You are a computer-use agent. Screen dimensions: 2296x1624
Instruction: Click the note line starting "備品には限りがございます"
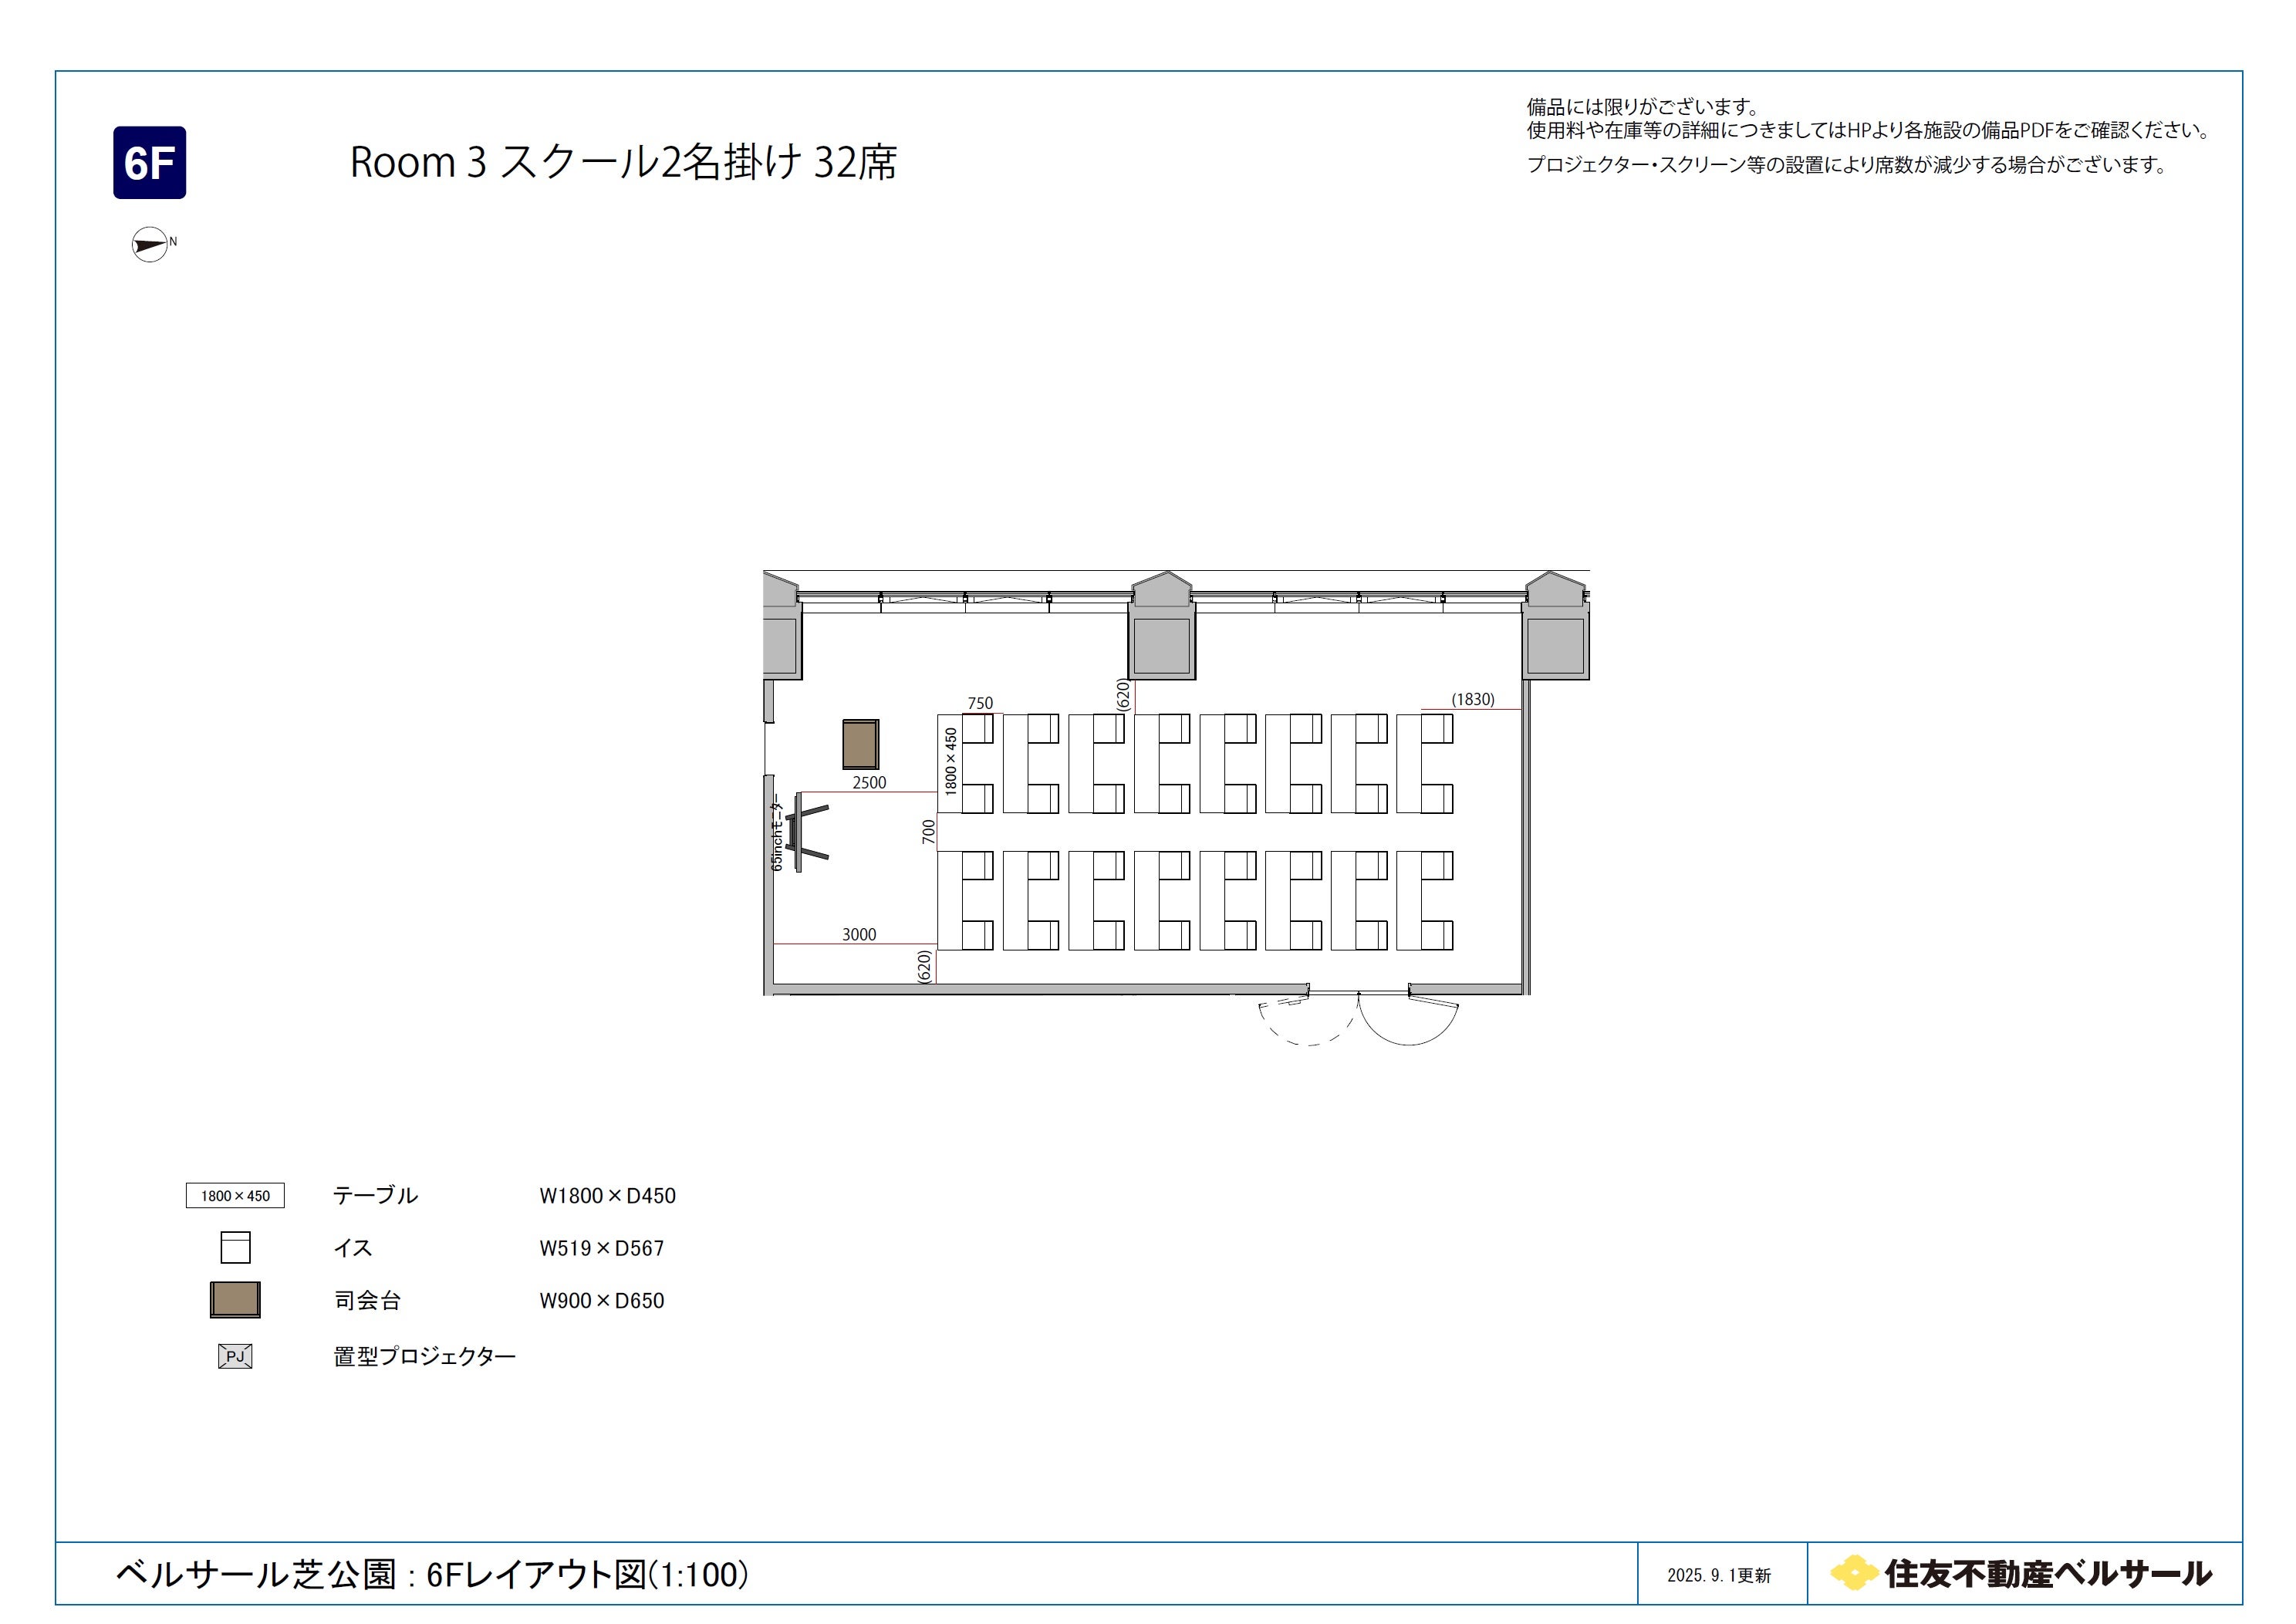click(x=1642, y=107)
